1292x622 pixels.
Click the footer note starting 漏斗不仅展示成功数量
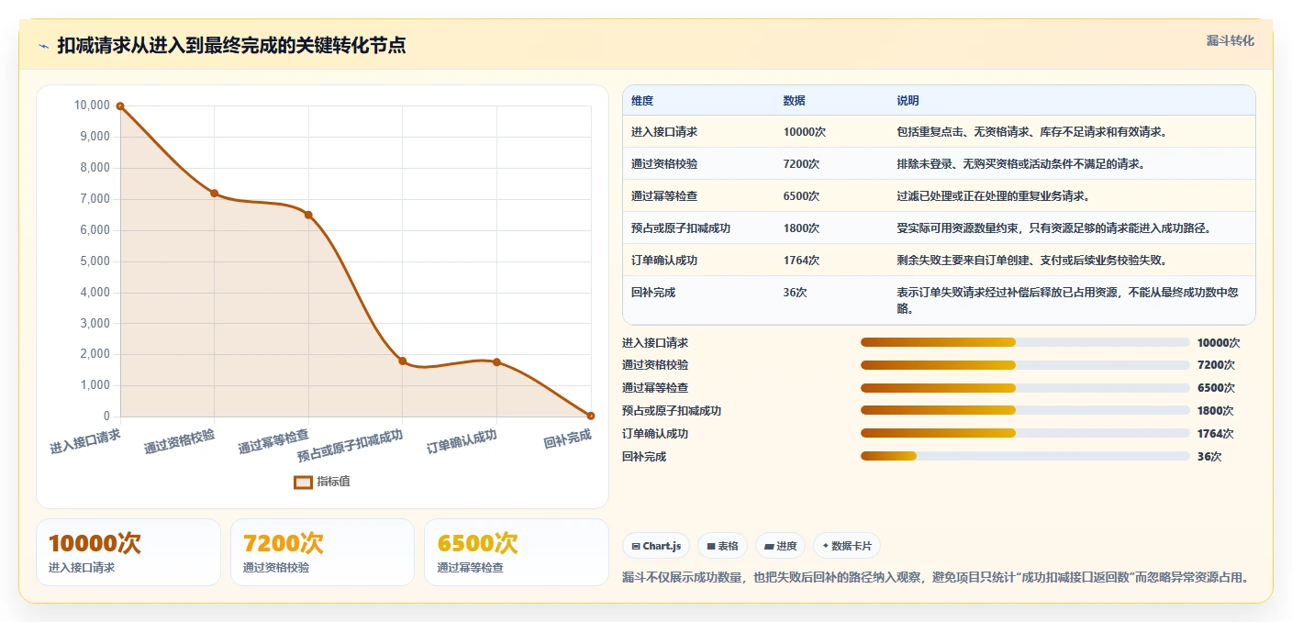click(935, 577)
